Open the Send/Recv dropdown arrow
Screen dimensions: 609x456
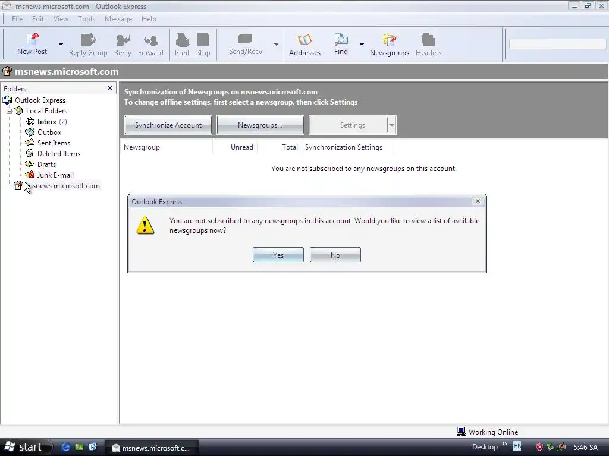pyautogui.click(x=276, y=45)
